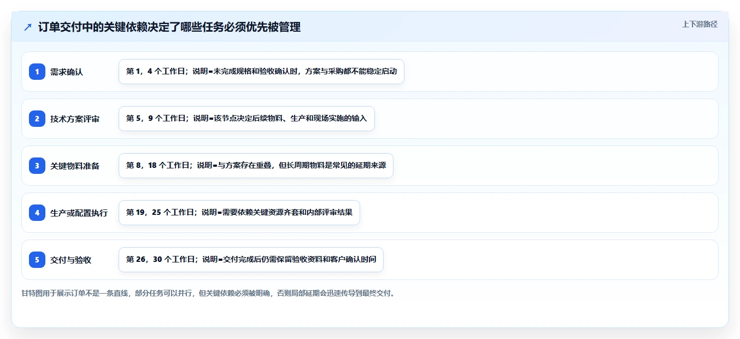Click the footnote starting with 甘特图用于展示订单
The height and width of the screenshot is (339, 740).
(208, 293)
